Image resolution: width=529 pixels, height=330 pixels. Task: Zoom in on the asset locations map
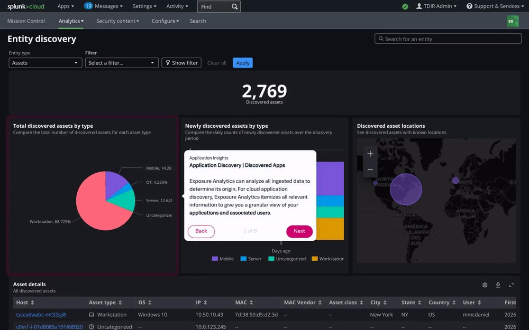click(370, 154)
